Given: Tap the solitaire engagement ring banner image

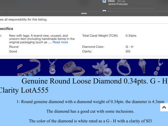Looking at the screenshot, I should pos(124,68).
